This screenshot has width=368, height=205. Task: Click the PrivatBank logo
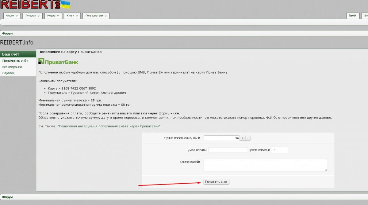[x=58, y=62]
